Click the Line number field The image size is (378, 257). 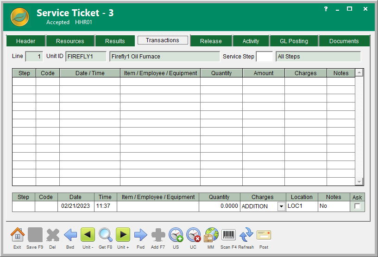click(x=34, y=57)
